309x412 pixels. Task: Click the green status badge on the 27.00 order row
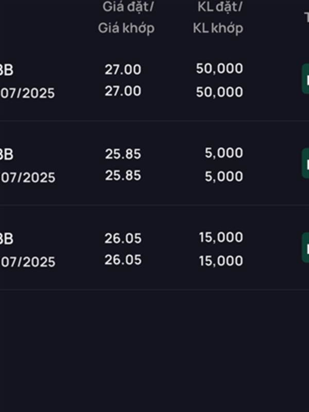point(305,79)
